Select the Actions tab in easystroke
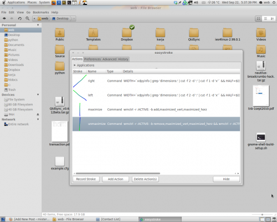 coord(77,59)
